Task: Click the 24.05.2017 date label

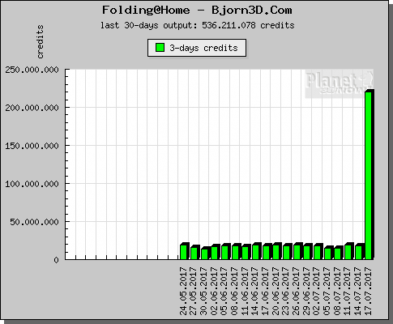Action: (x=183, y=291)
